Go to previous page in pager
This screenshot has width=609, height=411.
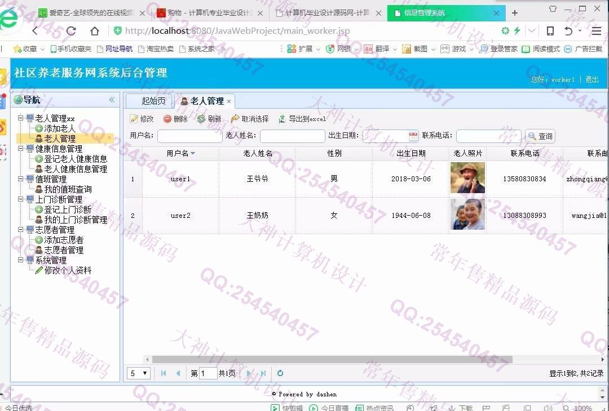pos(178,373)
